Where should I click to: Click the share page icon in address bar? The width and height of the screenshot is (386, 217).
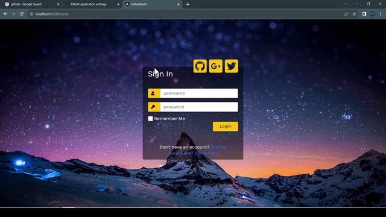pyautogui.click(x=346, y=14)
